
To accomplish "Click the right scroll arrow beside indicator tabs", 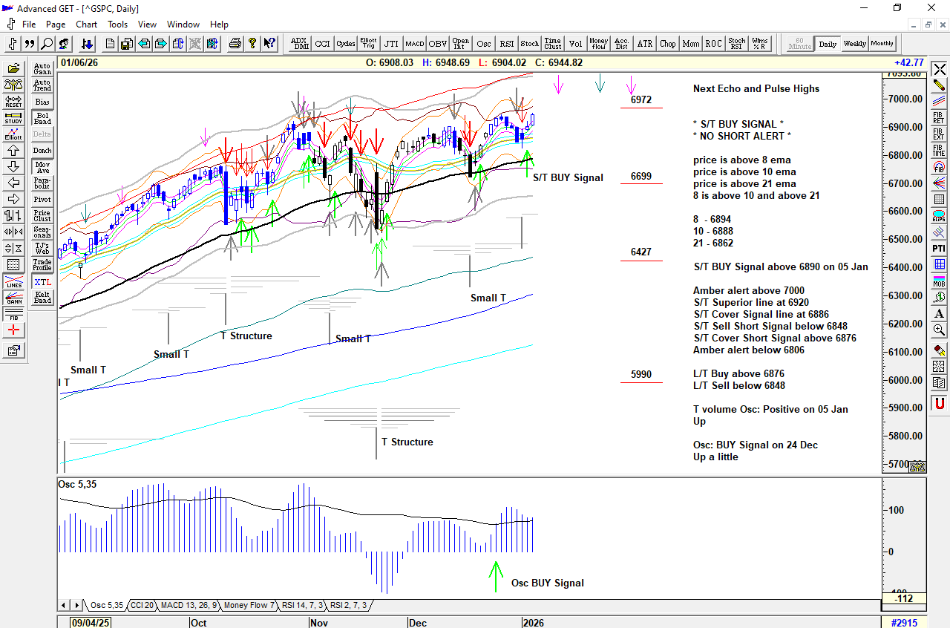I will (74, 606).
